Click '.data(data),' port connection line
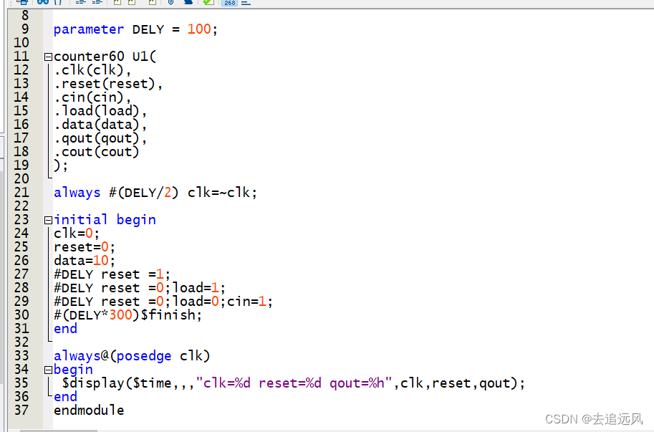This screenshot has width=654, height=432. (100, 125)
